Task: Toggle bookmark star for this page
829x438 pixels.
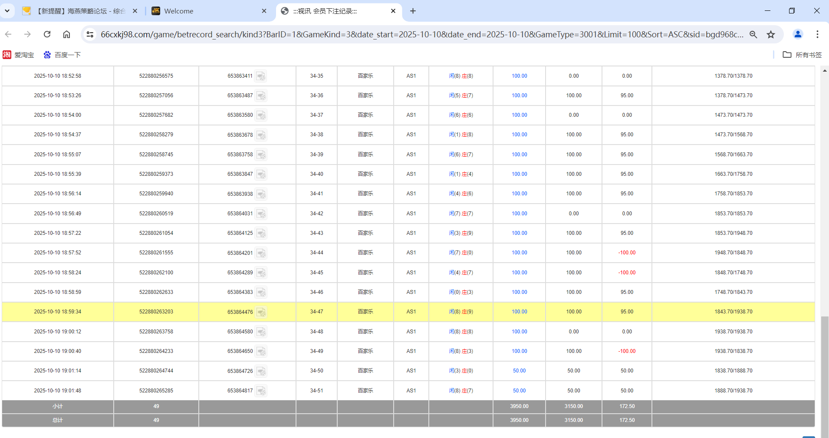Action: coord(771,34)
